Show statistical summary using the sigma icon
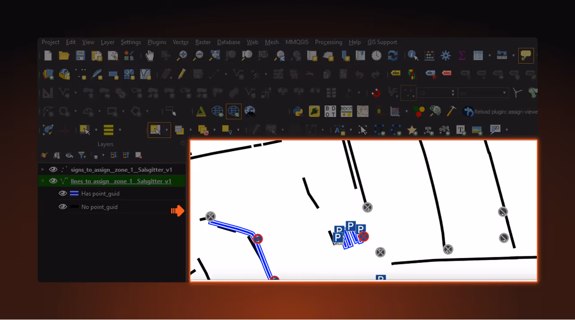Viewport: 575px width, 320px height. [462, 55]
